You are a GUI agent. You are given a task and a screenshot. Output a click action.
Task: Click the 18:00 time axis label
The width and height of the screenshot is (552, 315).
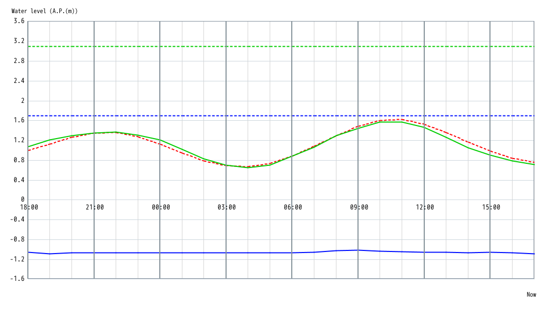pos(28,207)
